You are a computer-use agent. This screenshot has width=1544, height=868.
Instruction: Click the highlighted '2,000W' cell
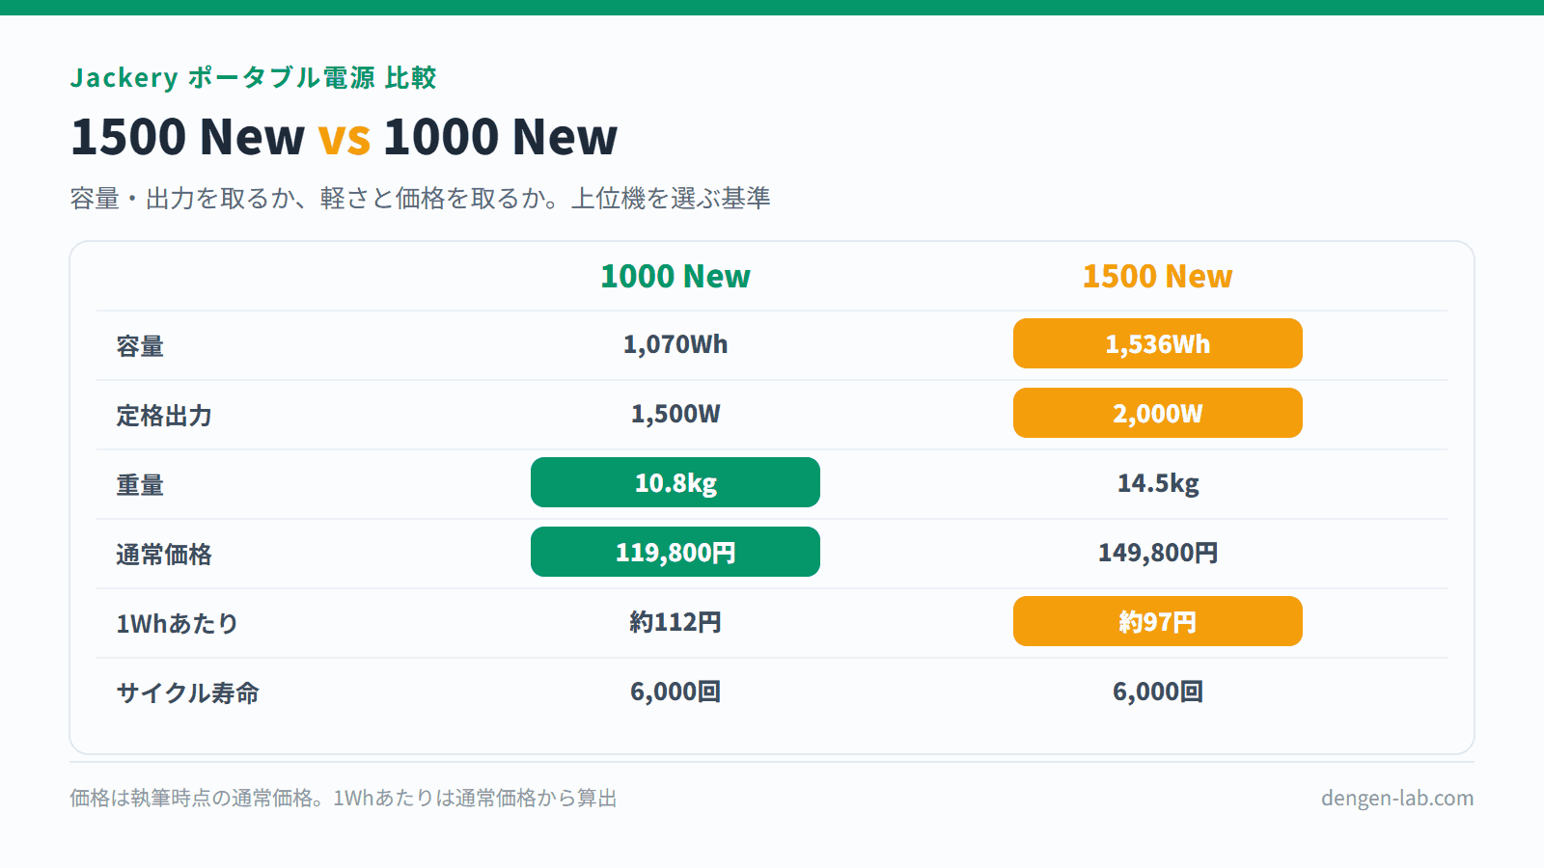1158,413
